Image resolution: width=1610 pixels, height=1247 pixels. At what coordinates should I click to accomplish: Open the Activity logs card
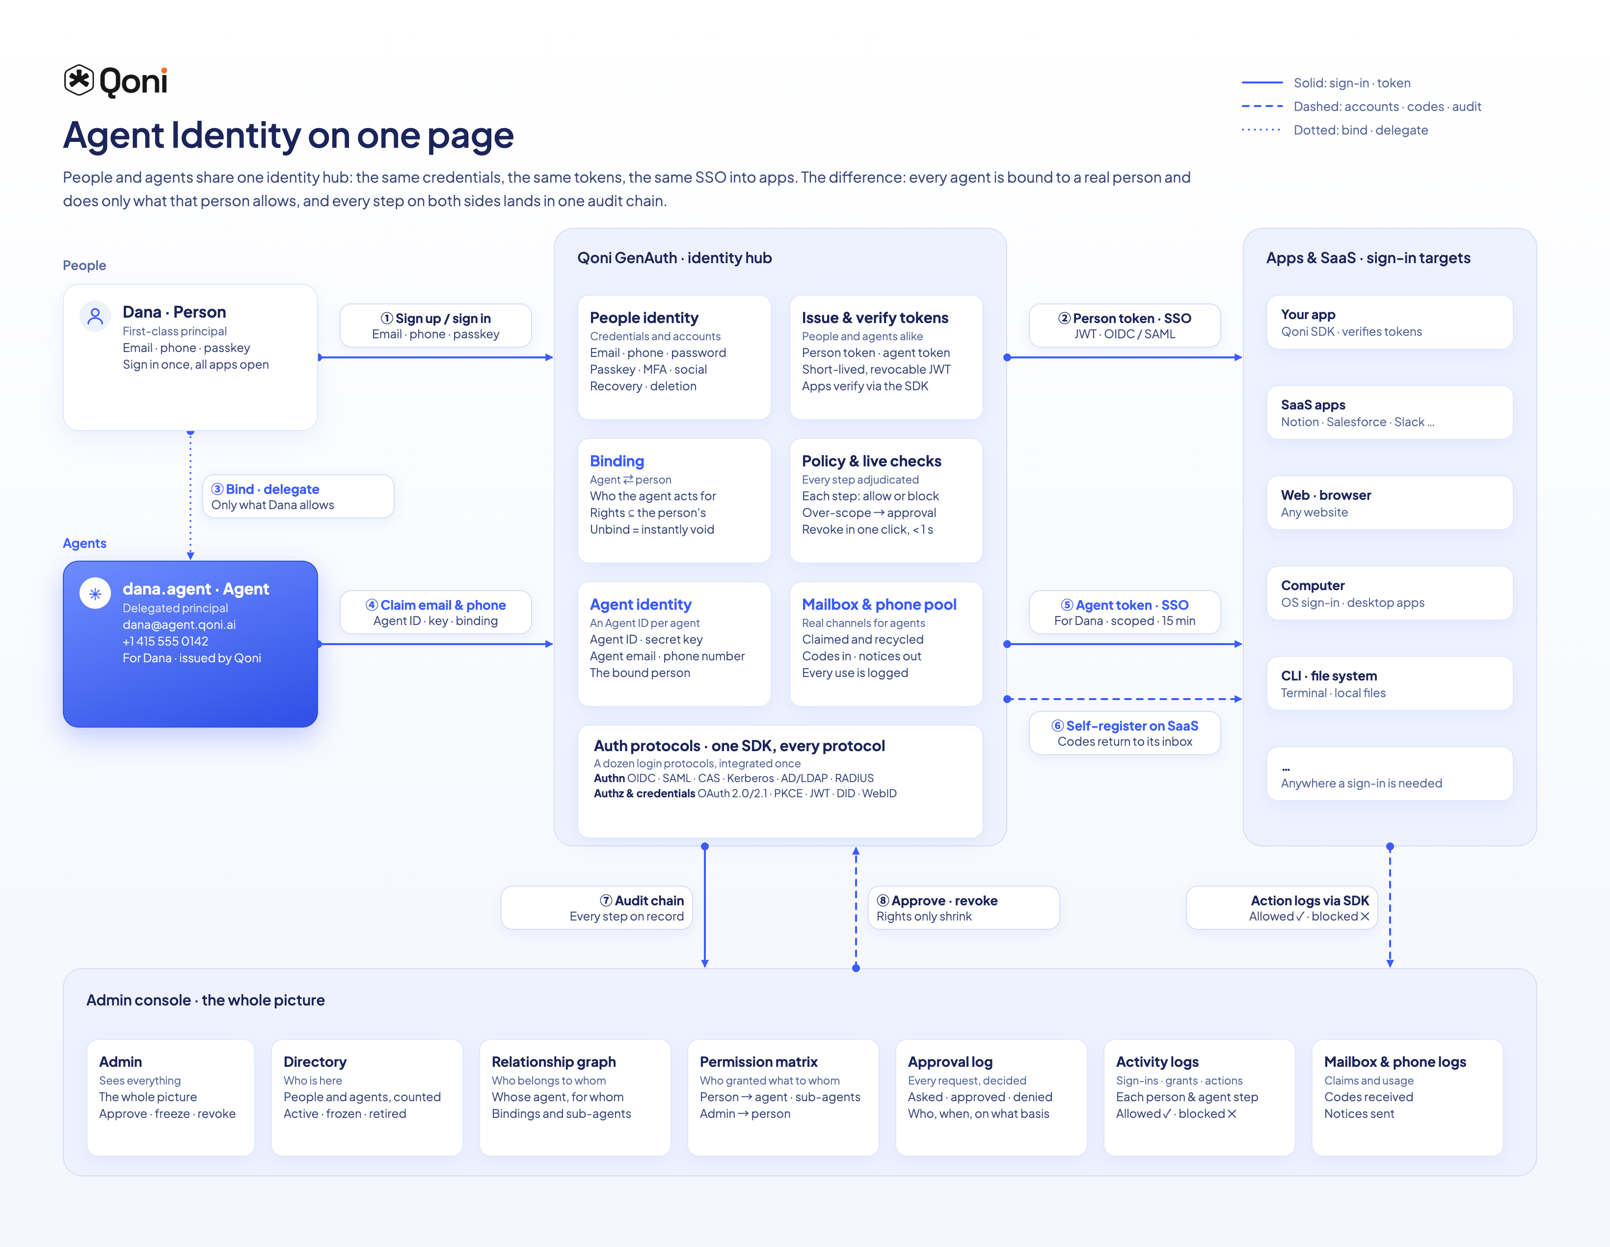[x=1199, y=1097]
